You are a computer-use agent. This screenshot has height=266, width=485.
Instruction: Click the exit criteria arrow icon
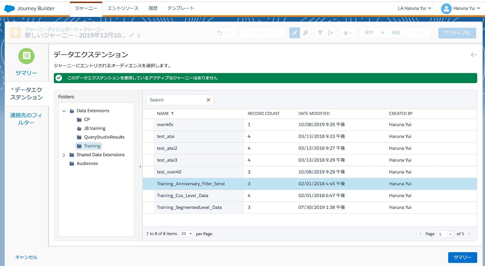(x=331, y=33)
